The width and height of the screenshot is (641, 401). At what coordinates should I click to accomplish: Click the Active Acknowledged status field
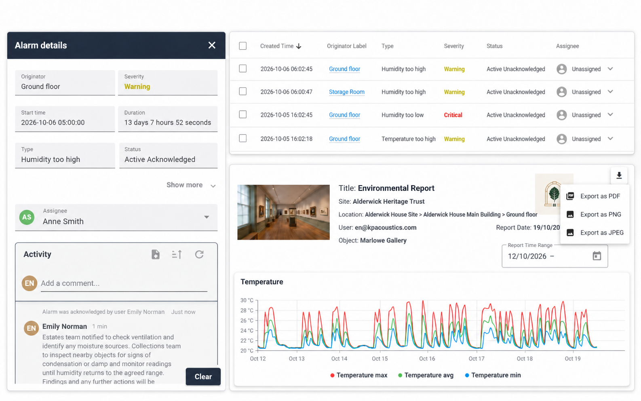[168, 155]
